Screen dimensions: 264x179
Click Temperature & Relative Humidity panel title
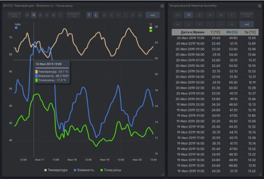[193, 6]
